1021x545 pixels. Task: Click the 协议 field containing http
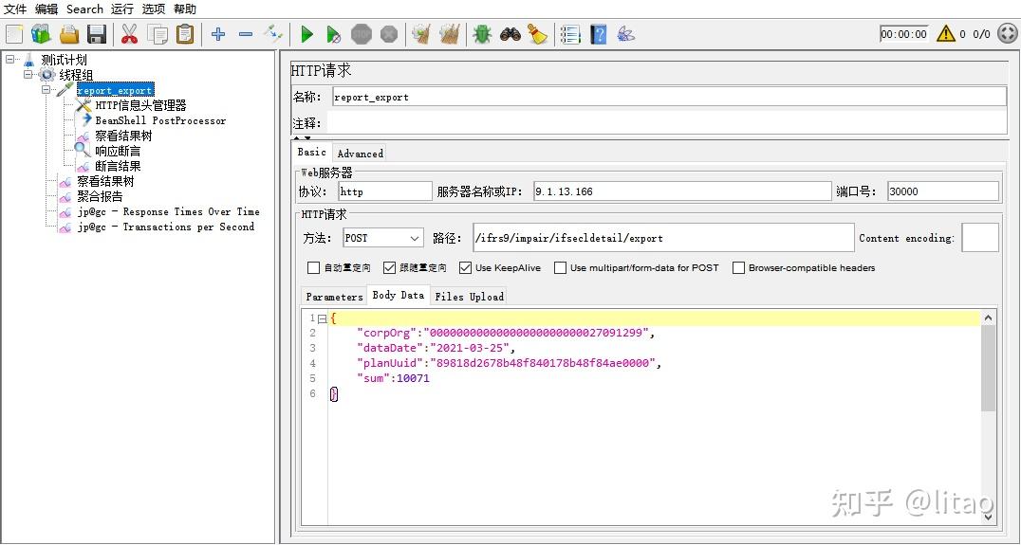point(385,191)
